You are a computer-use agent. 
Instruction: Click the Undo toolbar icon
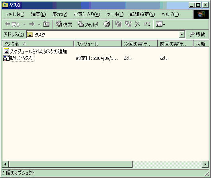(x=147, y=24)
